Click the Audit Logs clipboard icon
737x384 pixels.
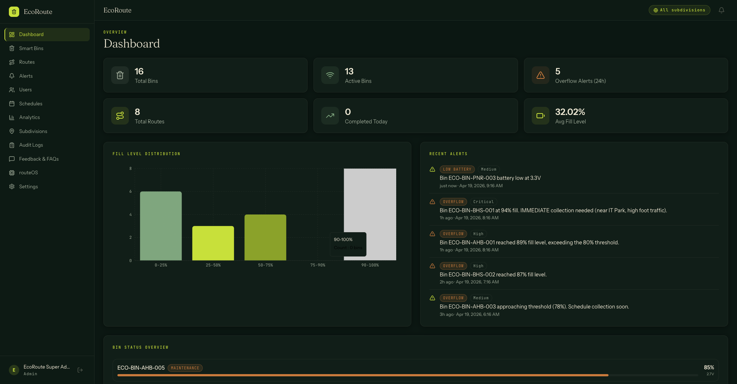[12, 145]
